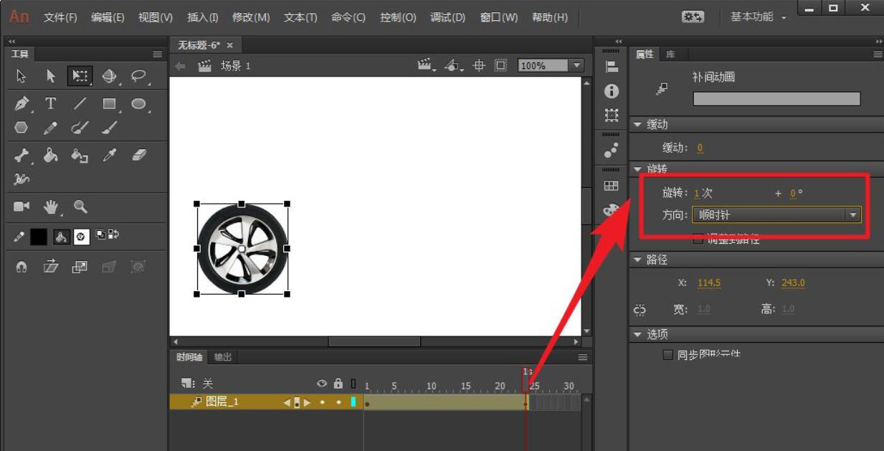Toggle show all layers eye icon

point(322,384)
